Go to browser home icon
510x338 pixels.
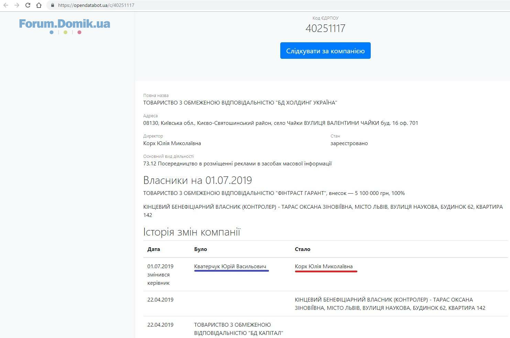point(39,5)
